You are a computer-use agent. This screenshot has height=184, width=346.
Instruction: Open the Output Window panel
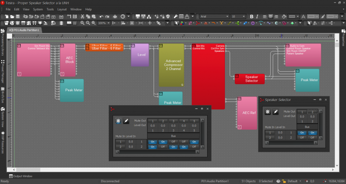click(x=20, y=176)
